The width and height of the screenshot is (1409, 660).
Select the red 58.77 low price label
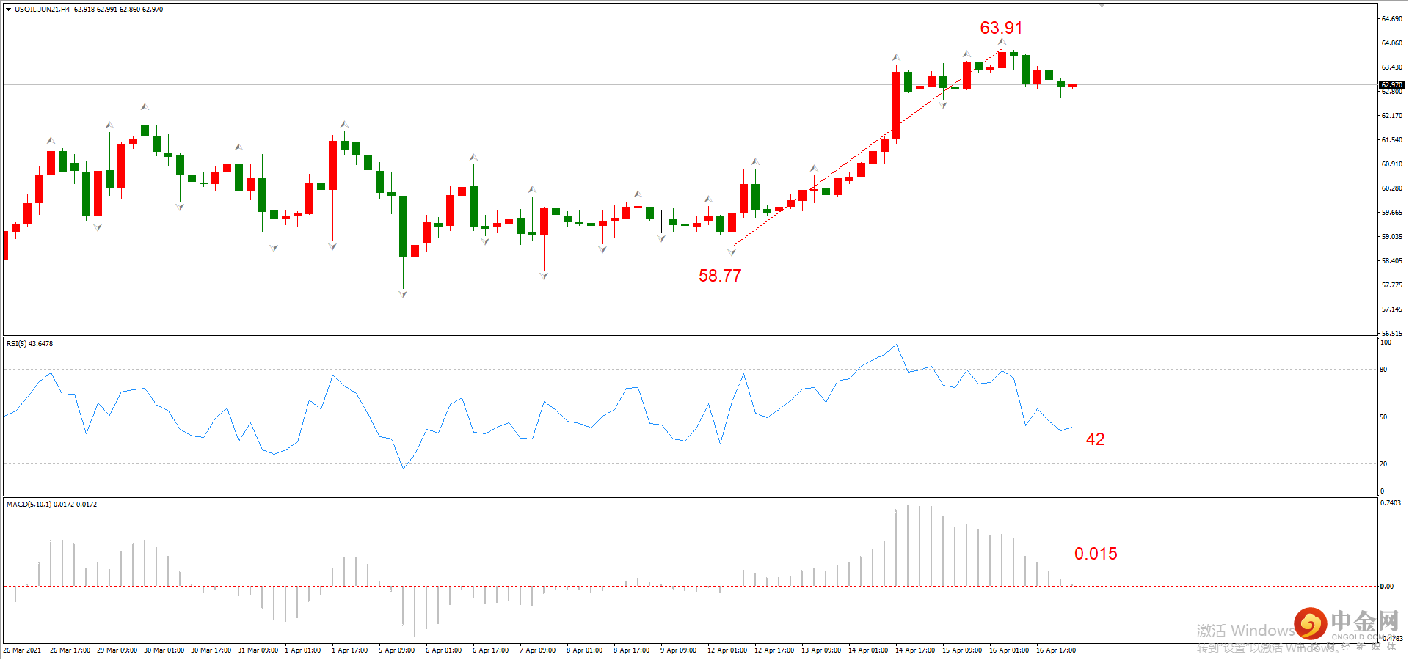[720, 276]
